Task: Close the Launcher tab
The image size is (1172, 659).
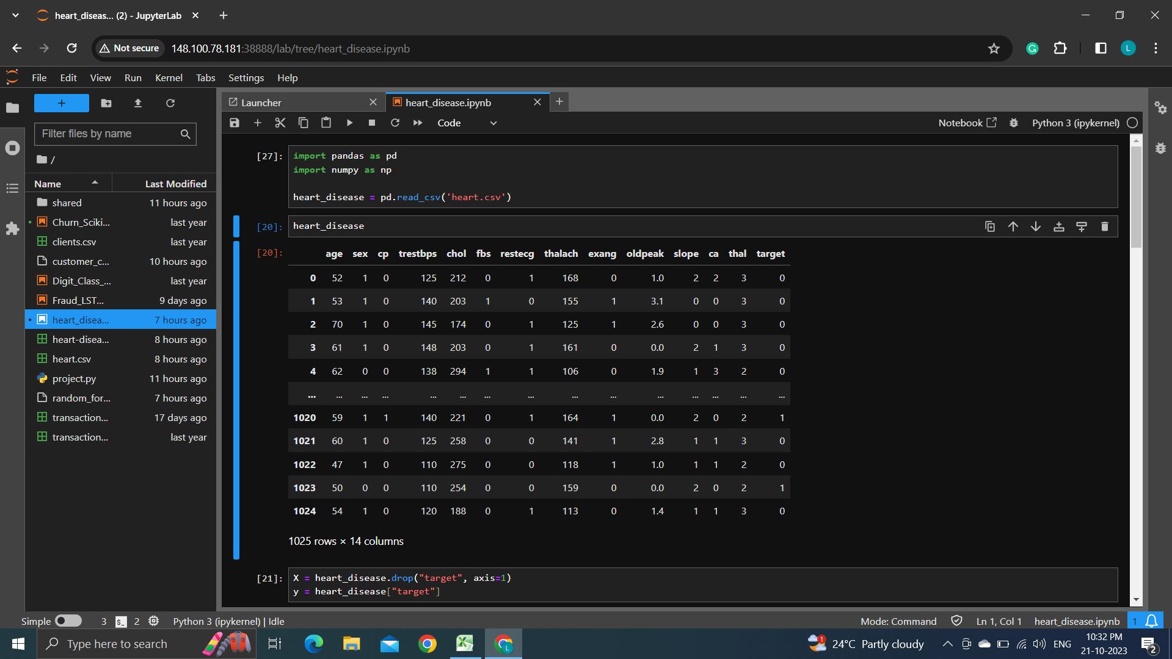Action: coord(373,103)
